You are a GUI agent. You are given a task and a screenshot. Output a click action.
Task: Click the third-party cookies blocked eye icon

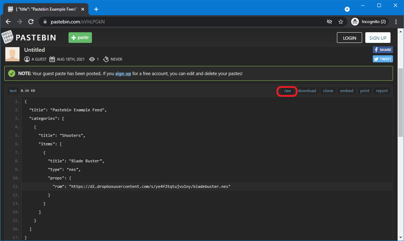click(x=329, y=22)
